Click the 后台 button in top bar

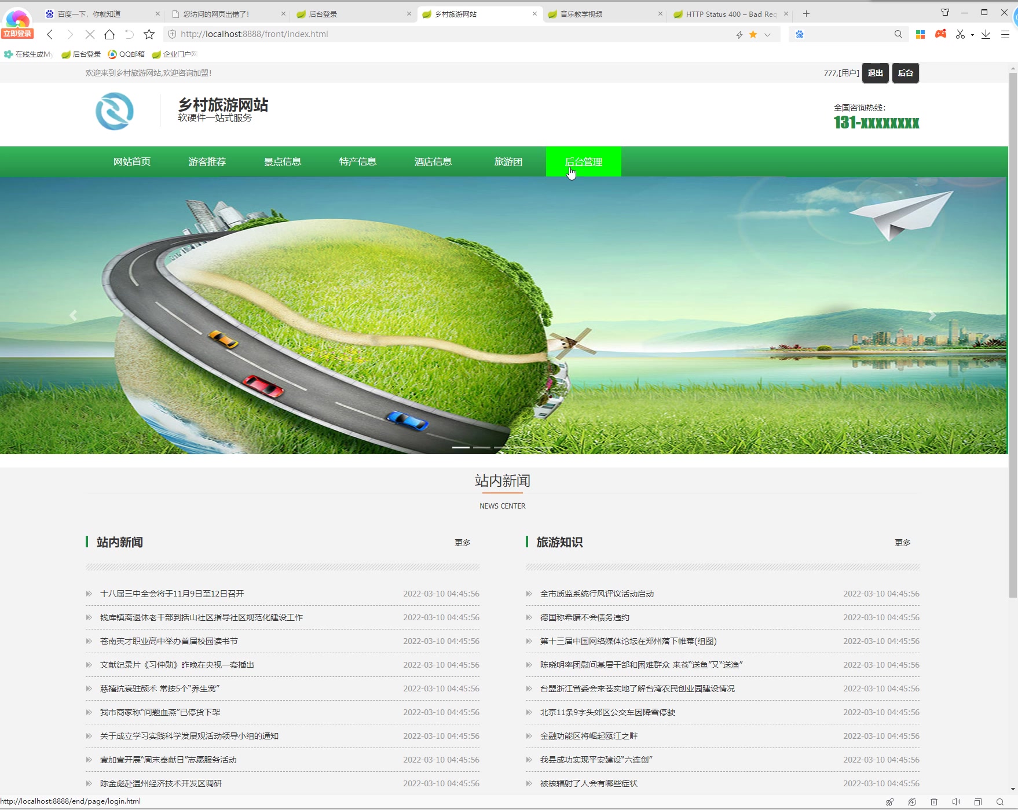(x=905, y=73)
